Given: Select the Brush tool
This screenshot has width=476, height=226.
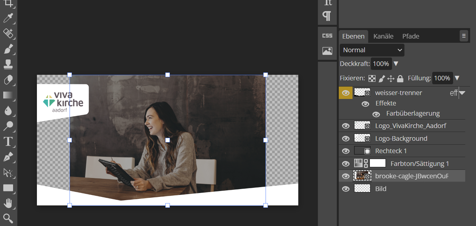Looking at the screenshot, I should click(8, 49).
